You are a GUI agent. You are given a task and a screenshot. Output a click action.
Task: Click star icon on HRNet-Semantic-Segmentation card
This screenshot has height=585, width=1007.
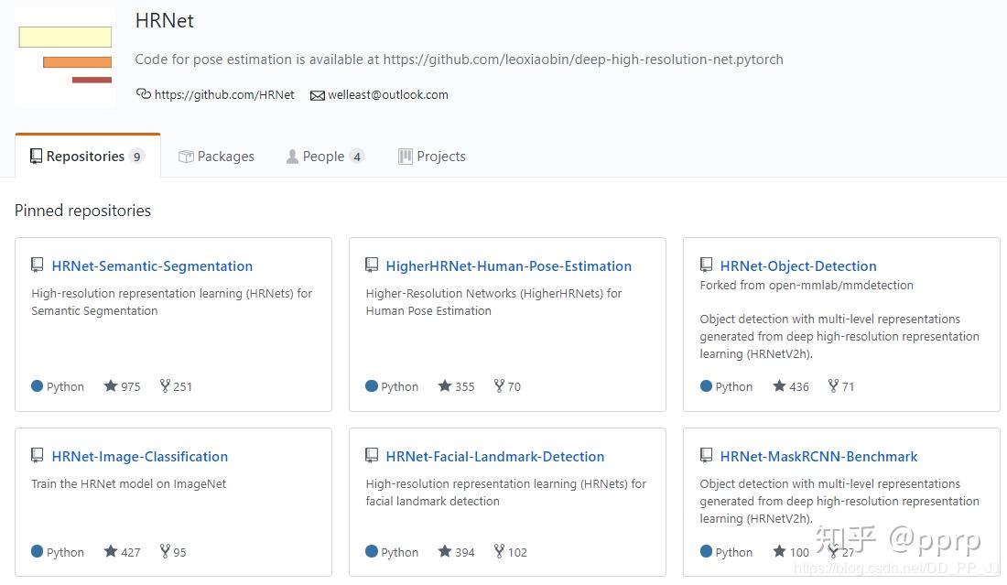(x=111, y=386)
